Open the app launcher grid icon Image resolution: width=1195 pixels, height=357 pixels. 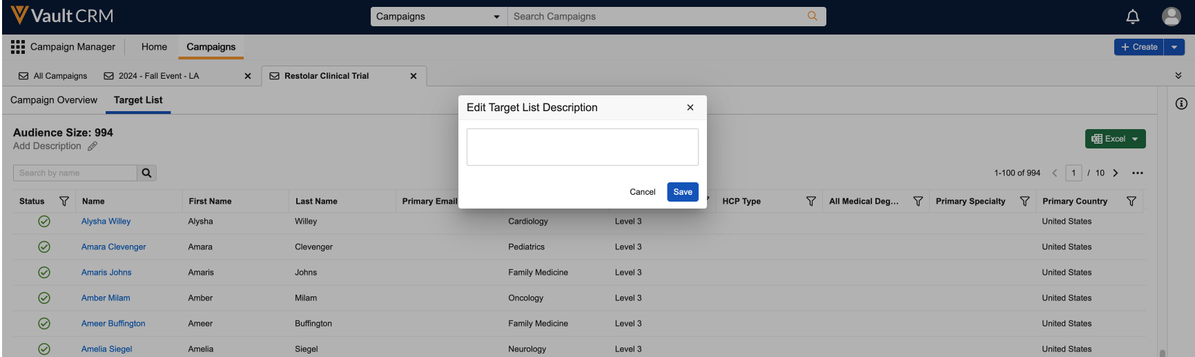coord(18,47)
